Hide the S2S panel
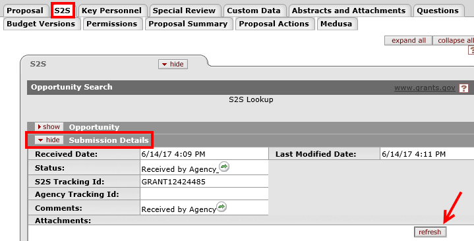This screenshot has height=241, width=474. (173, 64)
